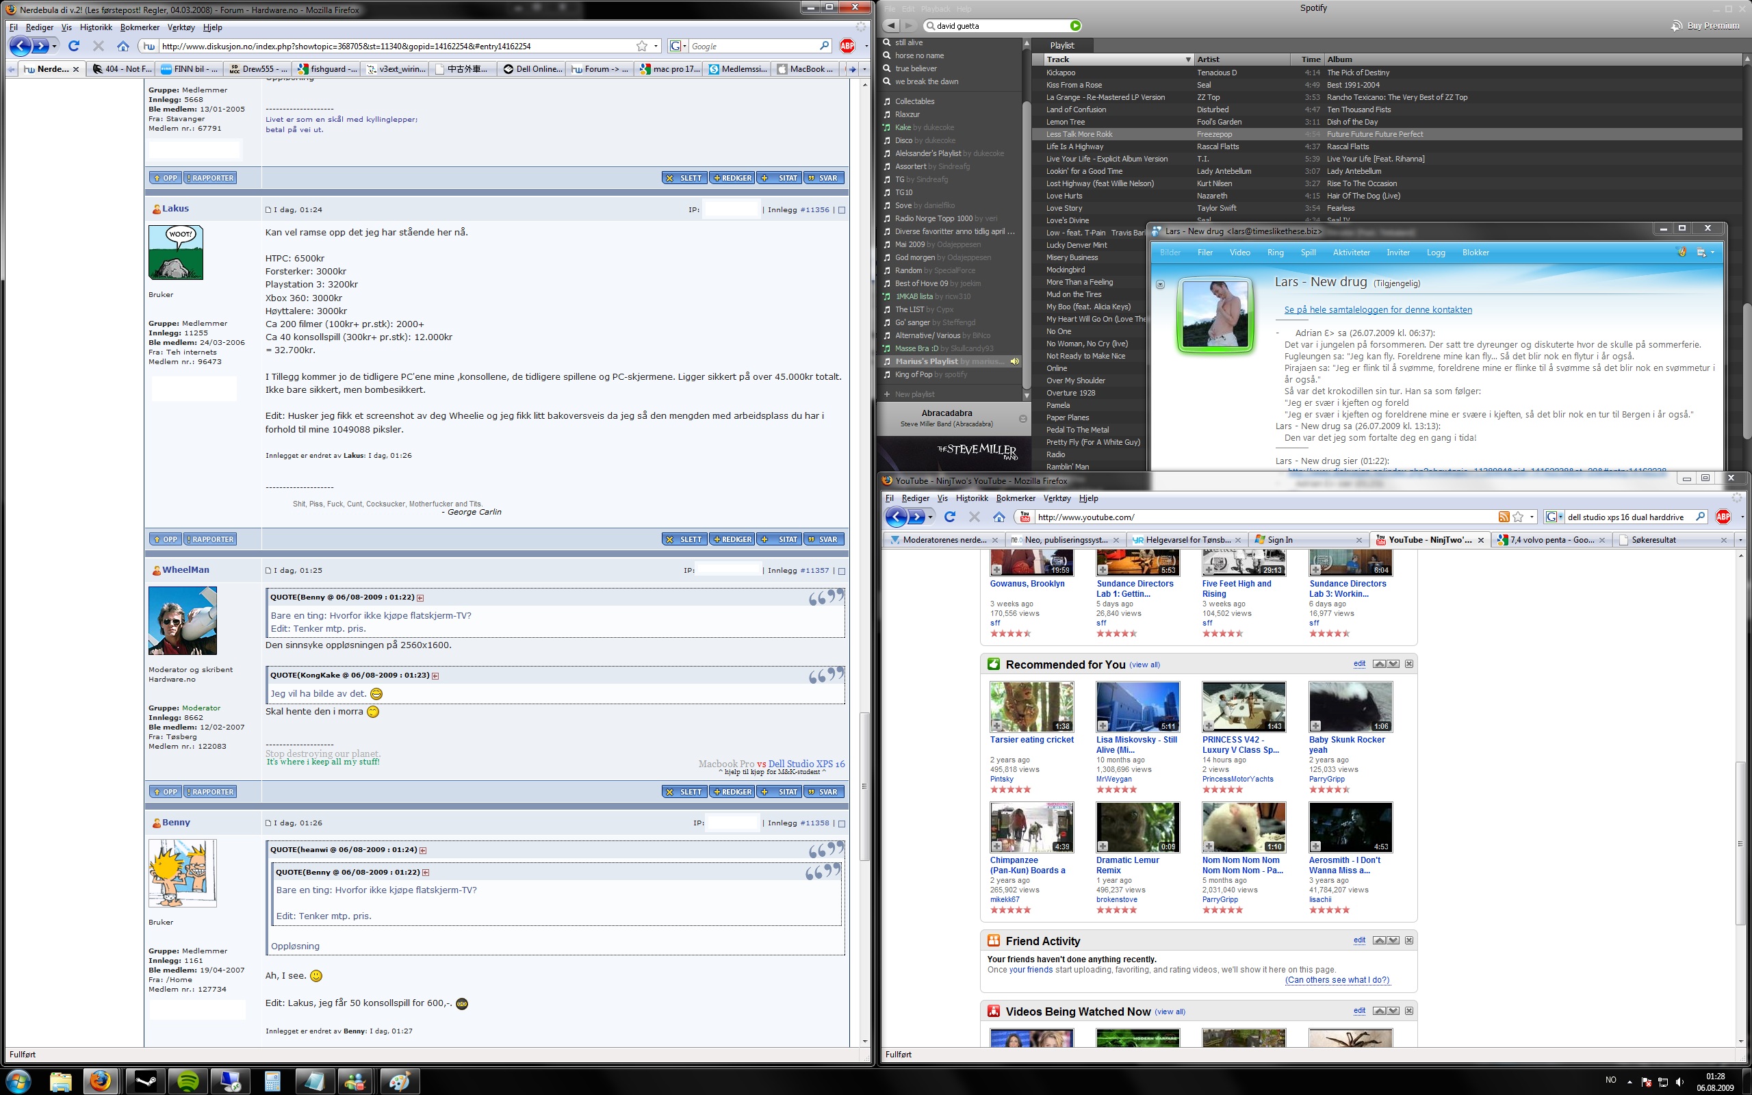
Task: Click the Firefox home icon in forum window
Action: pyautogui.click(x=123, y=47)
